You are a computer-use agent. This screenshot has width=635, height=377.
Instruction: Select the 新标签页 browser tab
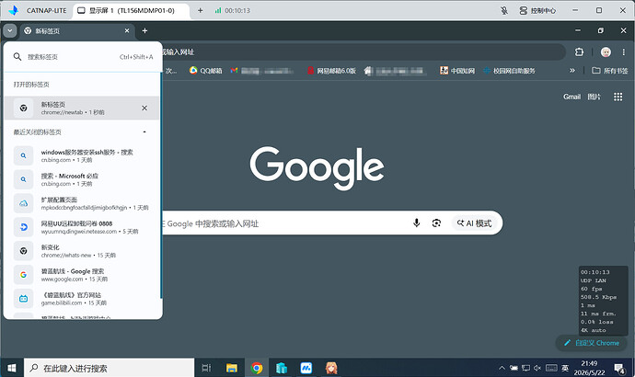pyautogui.click(x=76, y=30)
